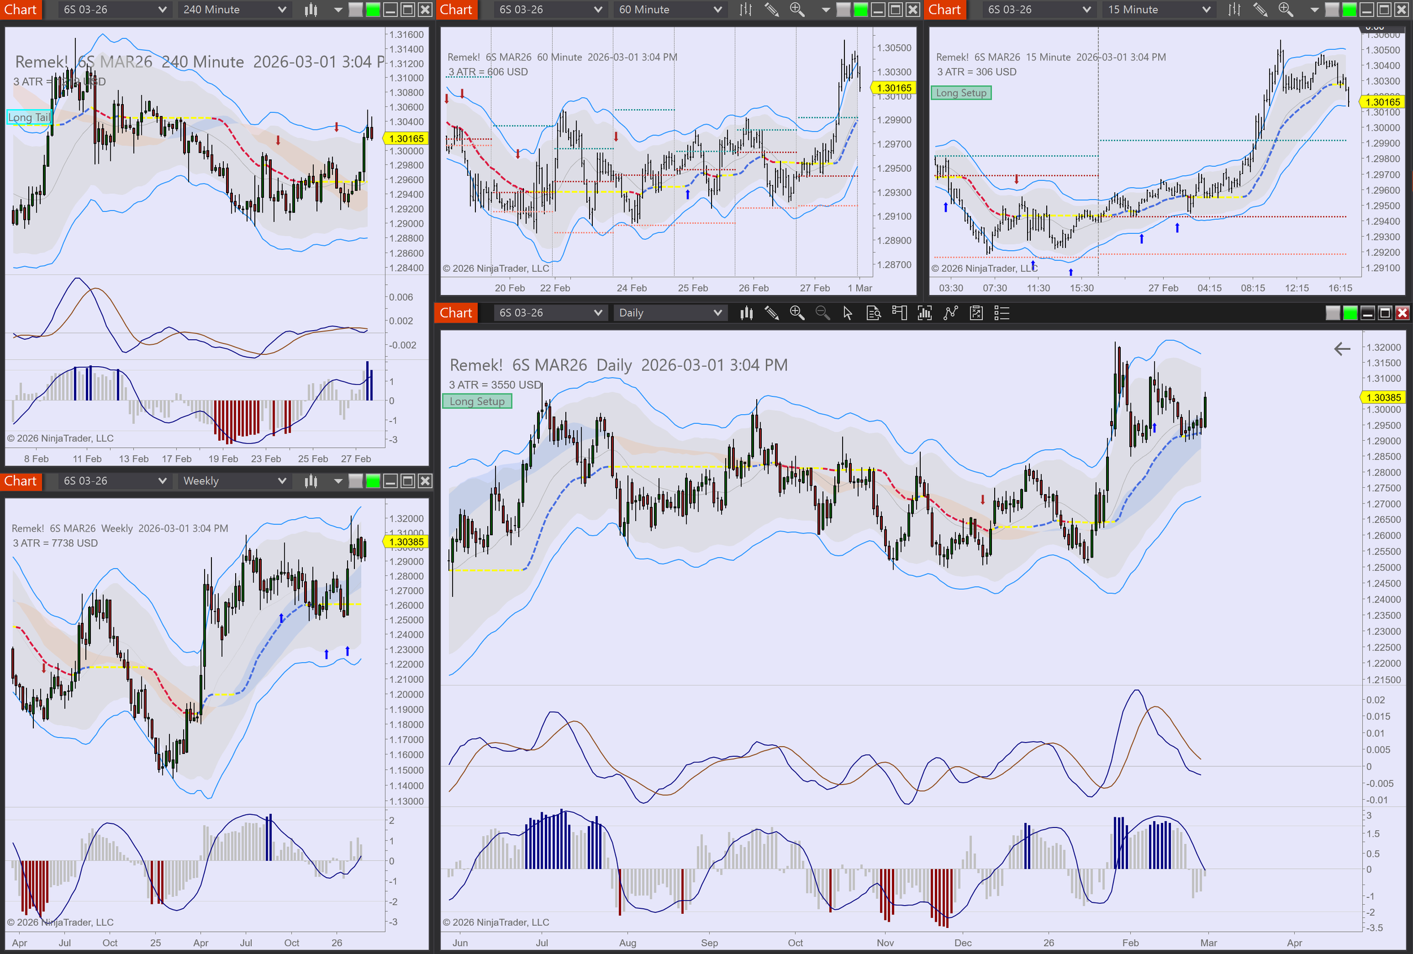Open chart properties list icon in Daily chart
This screenshot has height=954, width=1413.
click(x=1002, y=313)
